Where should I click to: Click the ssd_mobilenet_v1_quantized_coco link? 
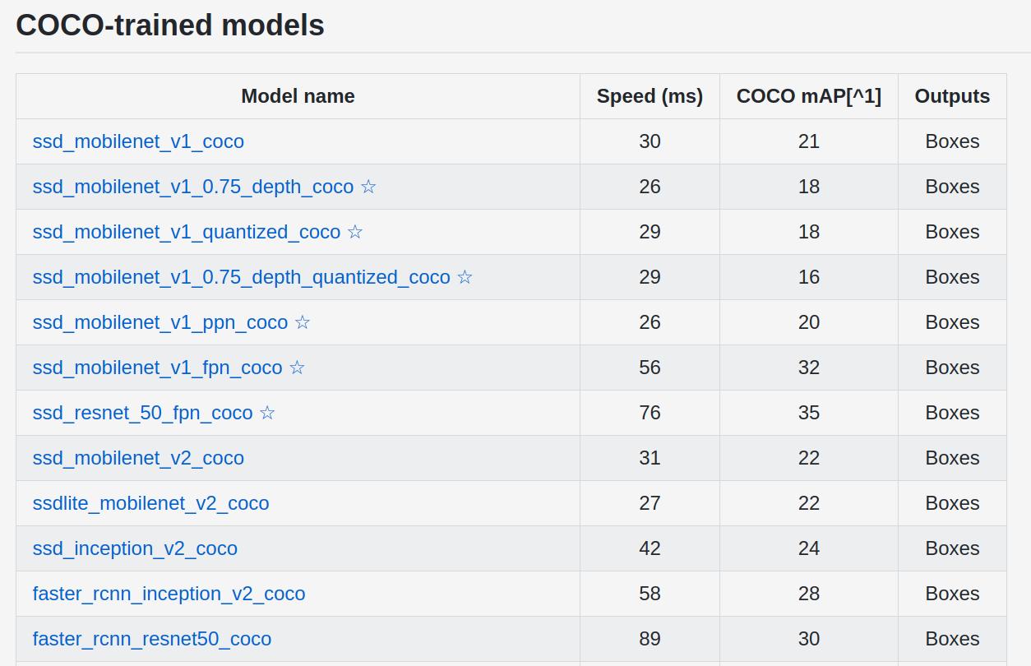(186, 232)
